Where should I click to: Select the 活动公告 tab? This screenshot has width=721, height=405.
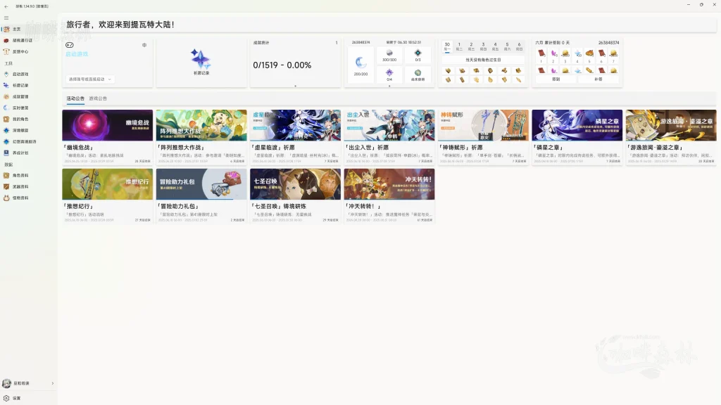coord(75,99)
